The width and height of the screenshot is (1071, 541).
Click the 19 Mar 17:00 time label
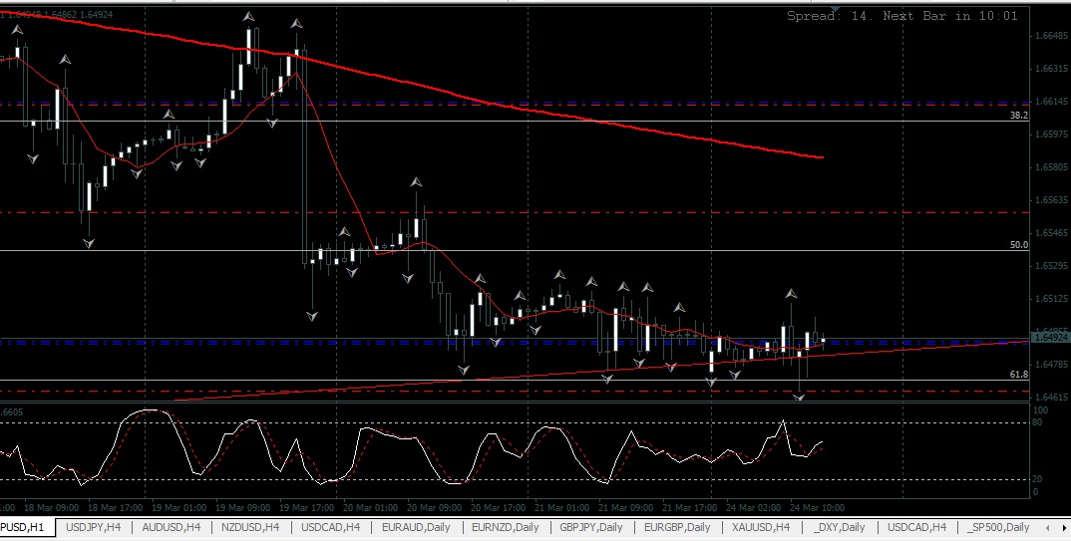[307, 507]
